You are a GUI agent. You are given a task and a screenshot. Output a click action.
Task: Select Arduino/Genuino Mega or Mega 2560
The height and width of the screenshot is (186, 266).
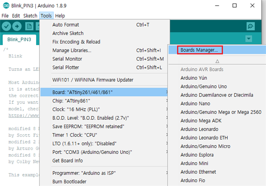[217, 112]
